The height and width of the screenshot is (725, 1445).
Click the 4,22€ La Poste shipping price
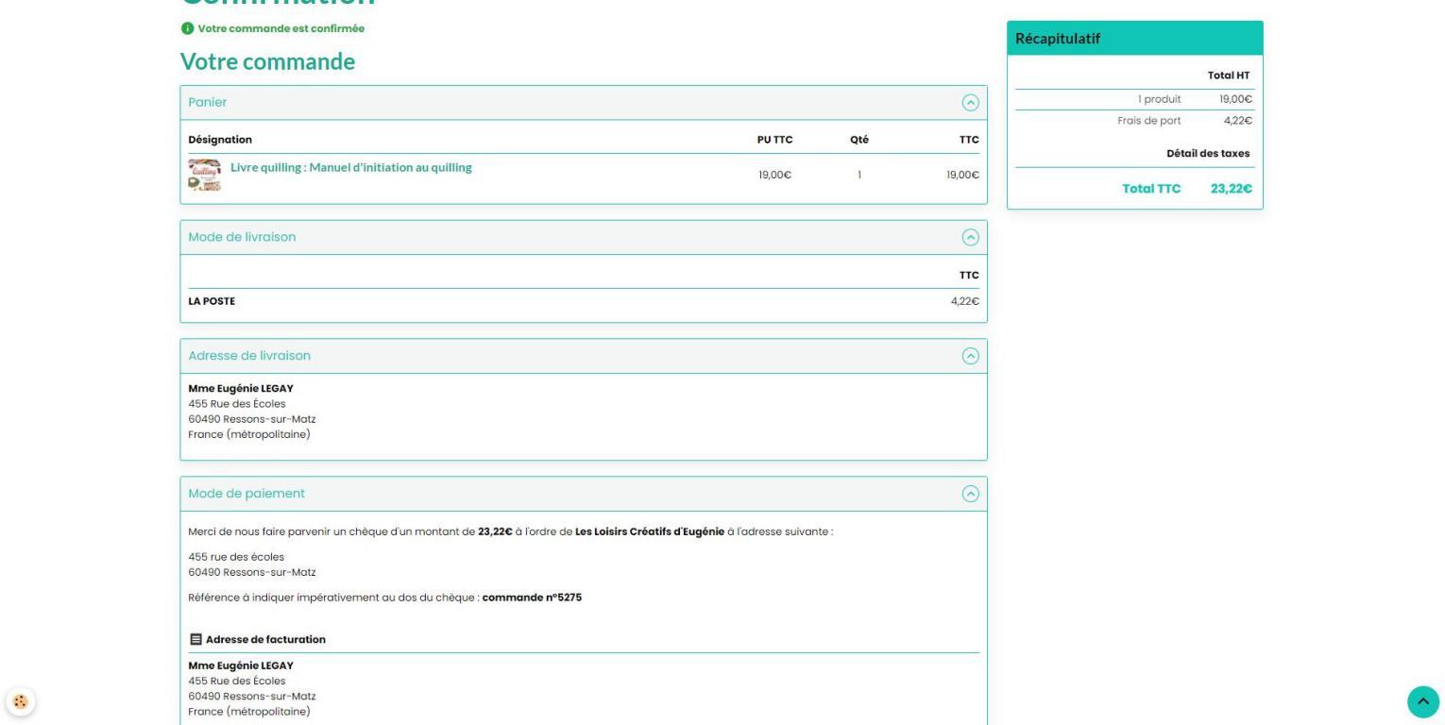pyautogui.click(x=965, y=302)
